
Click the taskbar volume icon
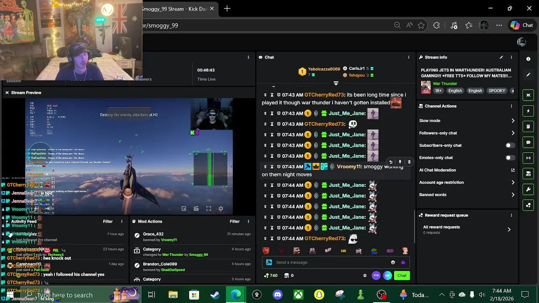(x=482, y=295)
